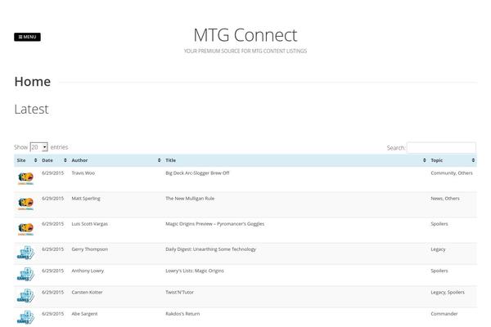Click the MTG Connect site title

[245, 35]
